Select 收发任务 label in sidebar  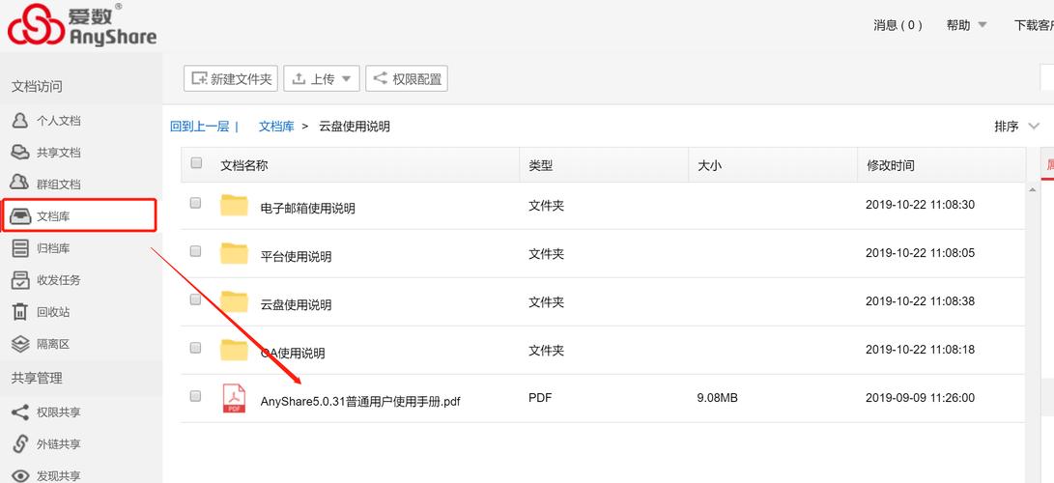click(x=59, y=280)
